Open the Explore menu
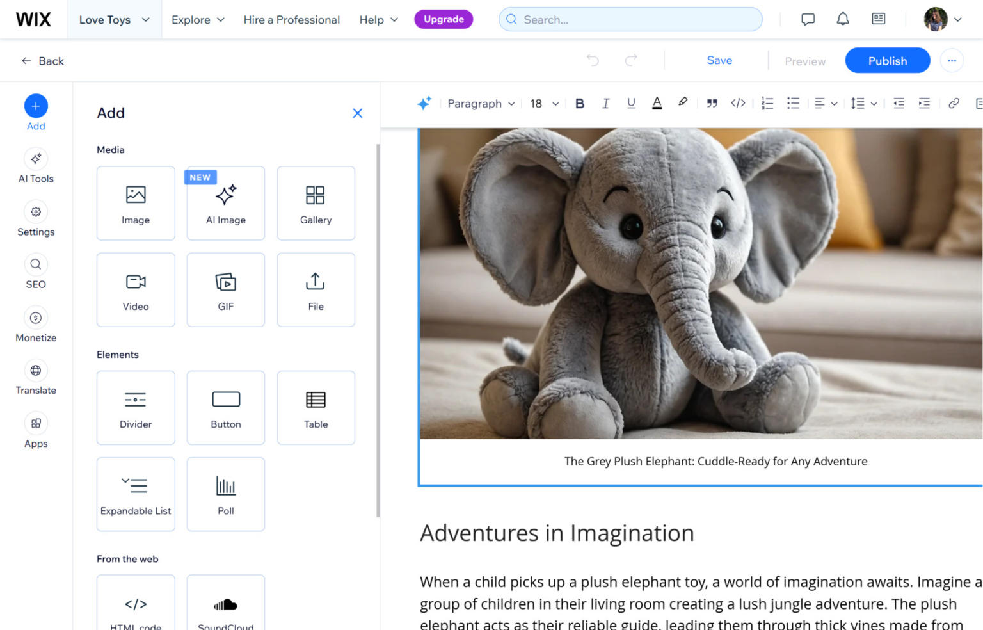Image resolution: width=983 pixels, height=630 pixels. (x=197, y=19)
